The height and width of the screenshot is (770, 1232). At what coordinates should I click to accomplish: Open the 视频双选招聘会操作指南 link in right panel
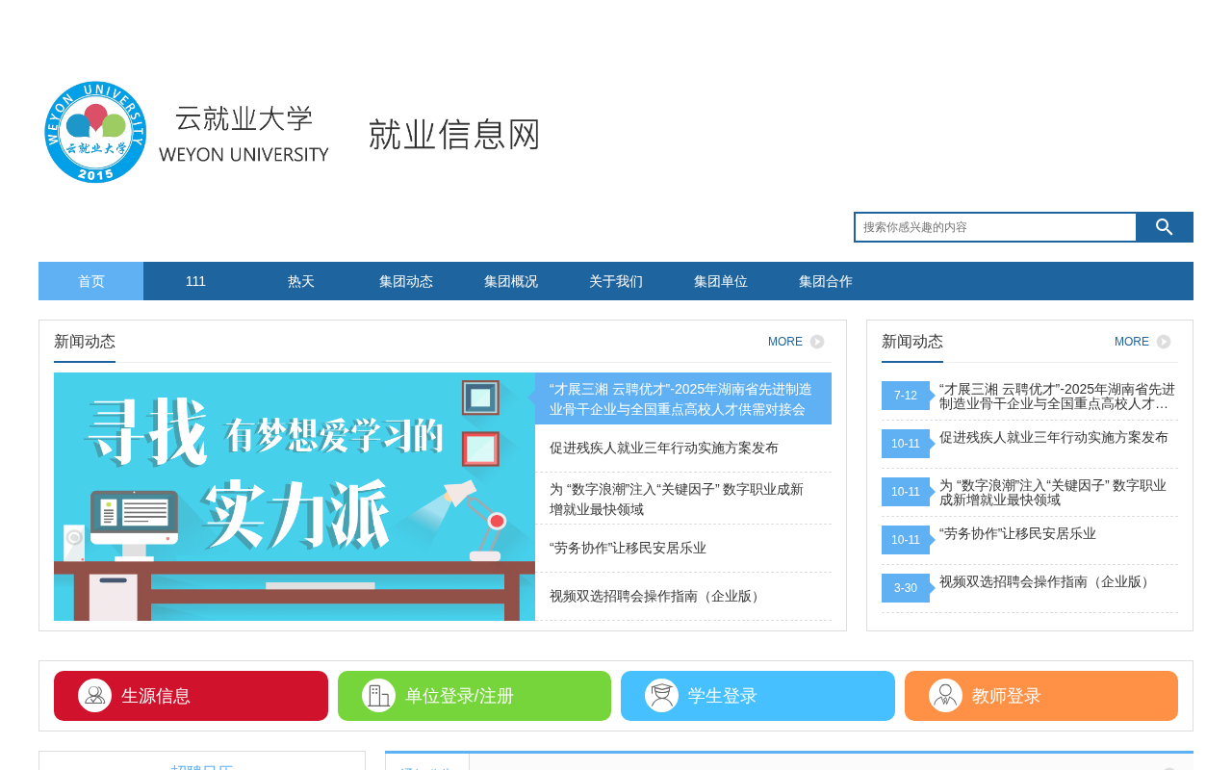tap(1046, 581)
